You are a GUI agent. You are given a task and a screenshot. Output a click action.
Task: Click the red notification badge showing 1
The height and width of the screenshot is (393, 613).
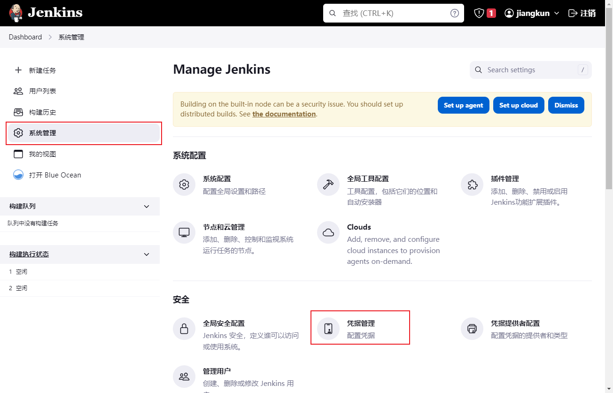coord(491,13)
